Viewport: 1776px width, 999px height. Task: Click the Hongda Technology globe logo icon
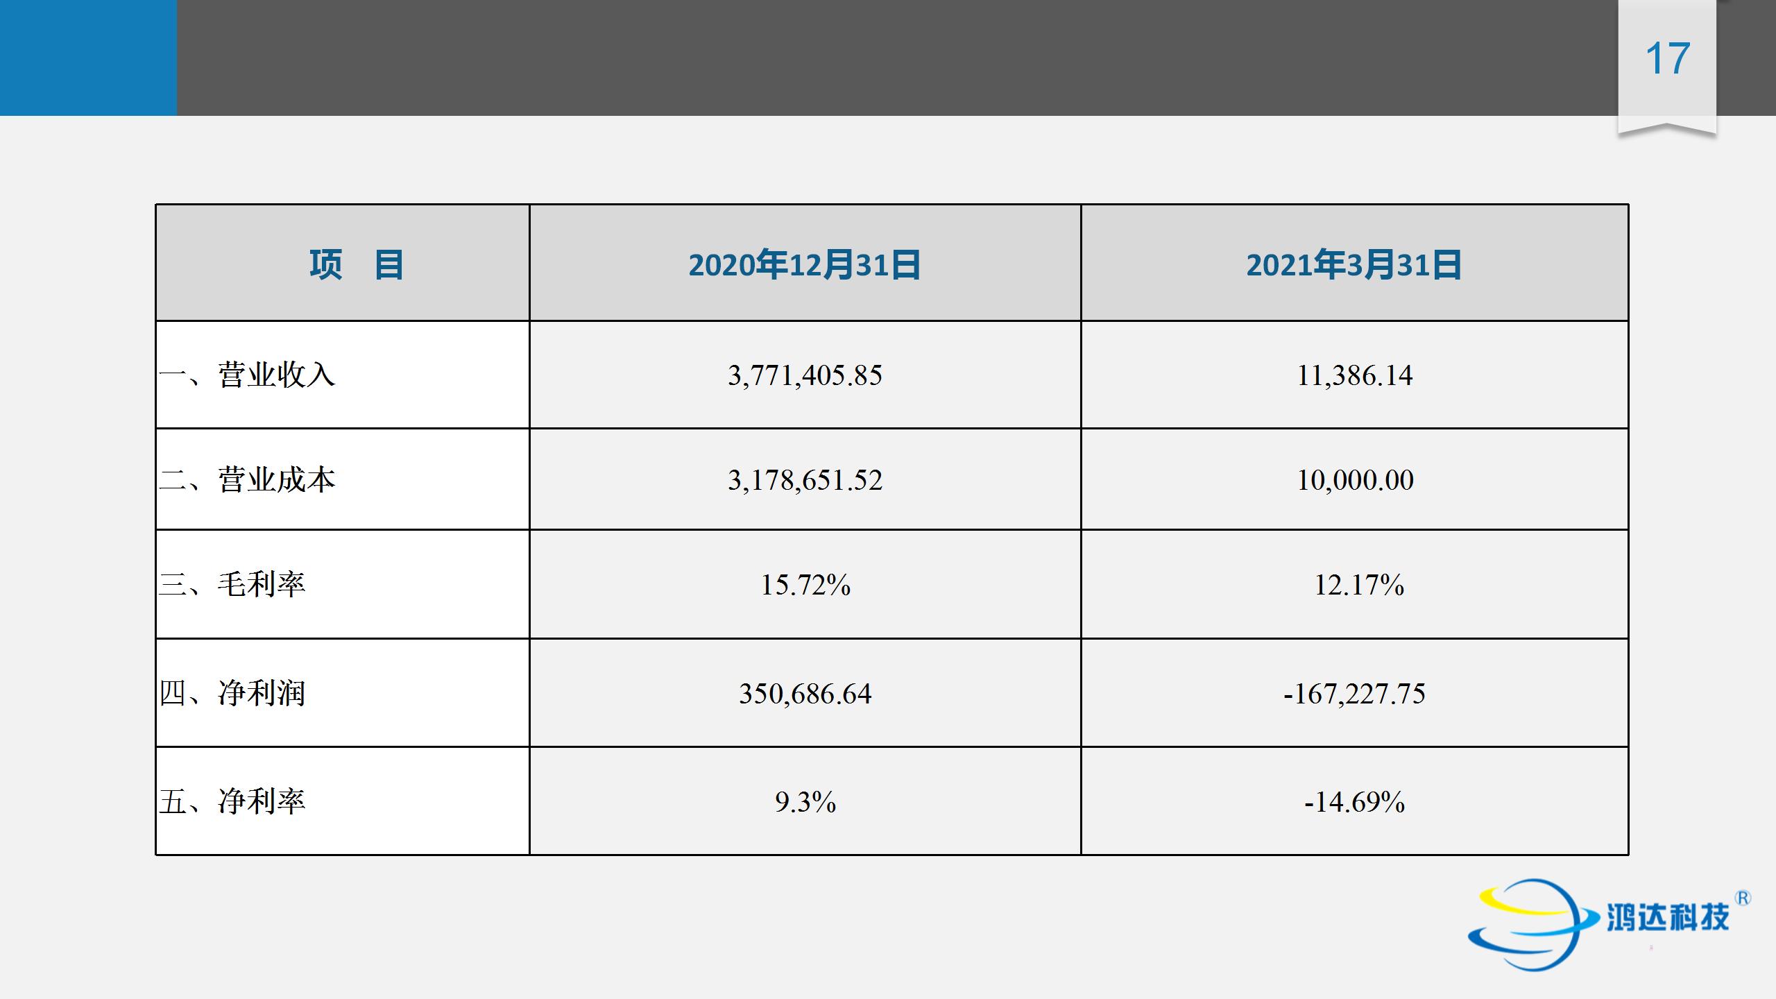[x=1526, y=924]
